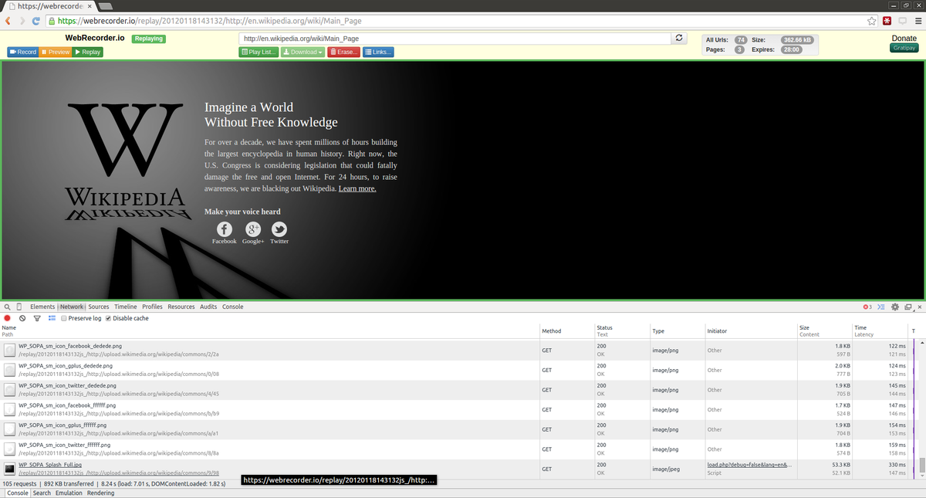This screenshot has width=926, height=498.
Task: Open the Download dropdown
Action: click(x=302, y=52)
